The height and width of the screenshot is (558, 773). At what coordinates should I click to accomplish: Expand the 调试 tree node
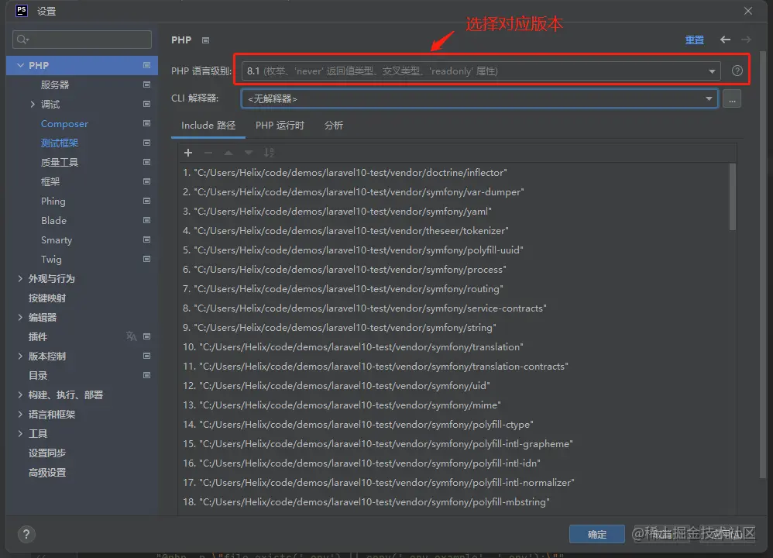(33, 104)
